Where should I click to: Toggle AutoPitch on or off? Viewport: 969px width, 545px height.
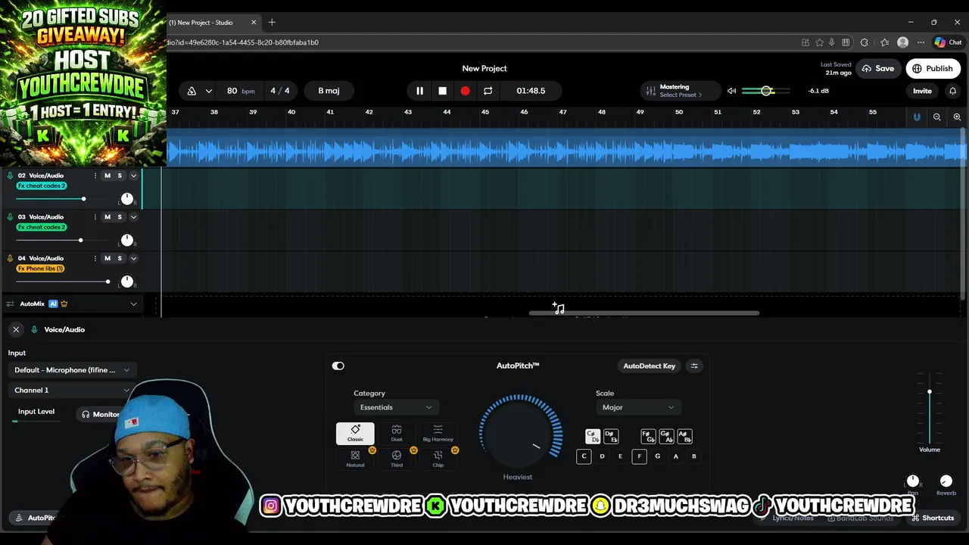click(338, 366)
